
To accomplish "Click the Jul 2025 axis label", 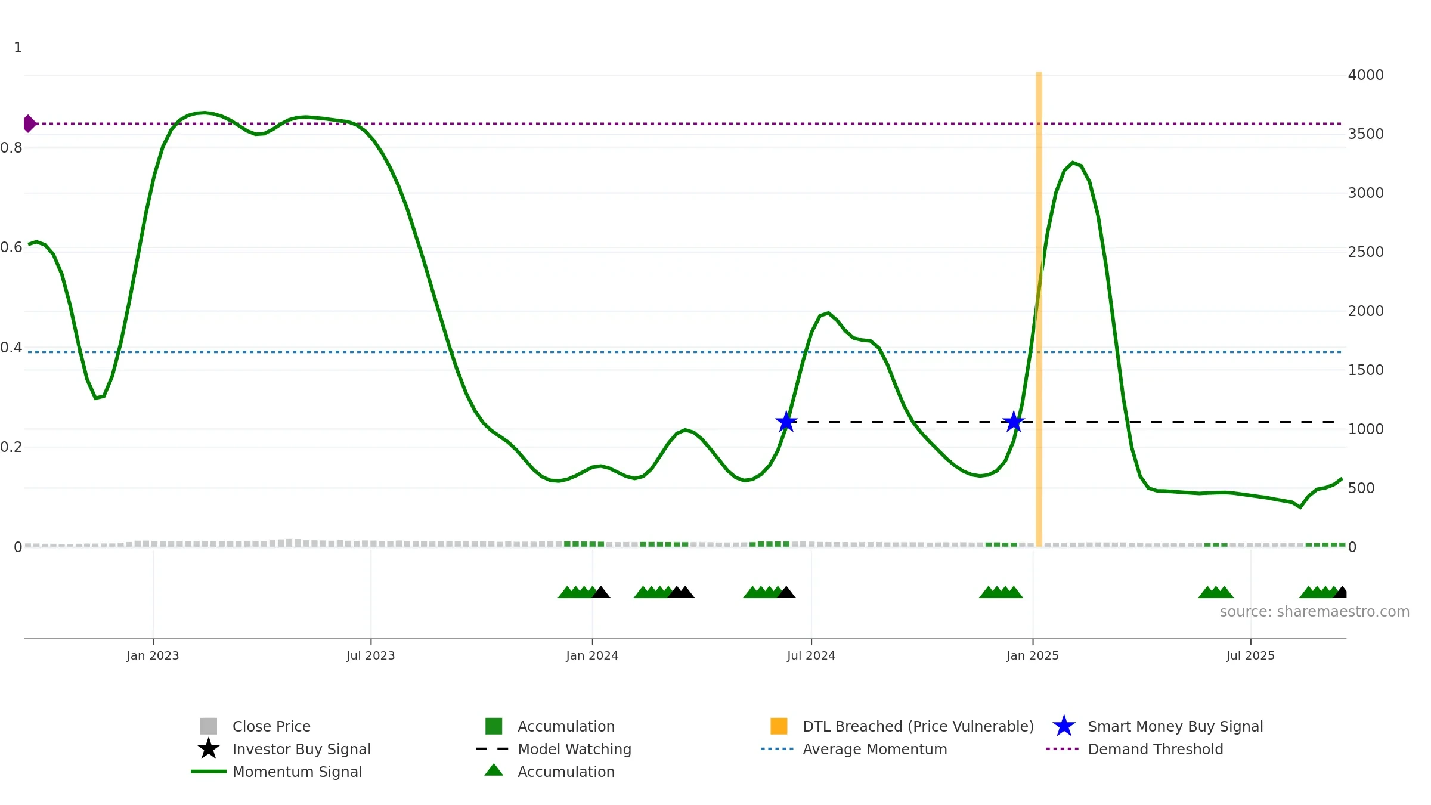I will pyautogui.click(x=1250, y=656).
